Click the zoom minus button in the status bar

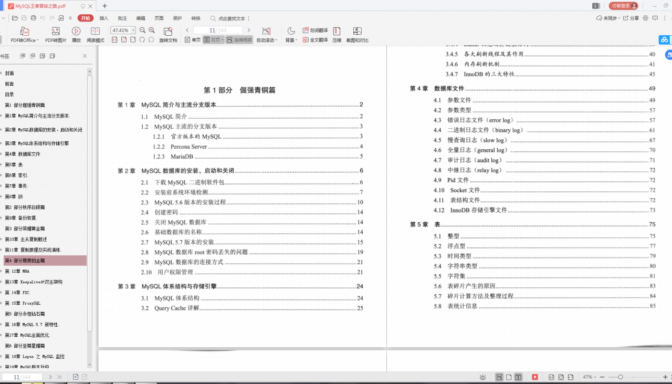[602, 377]
